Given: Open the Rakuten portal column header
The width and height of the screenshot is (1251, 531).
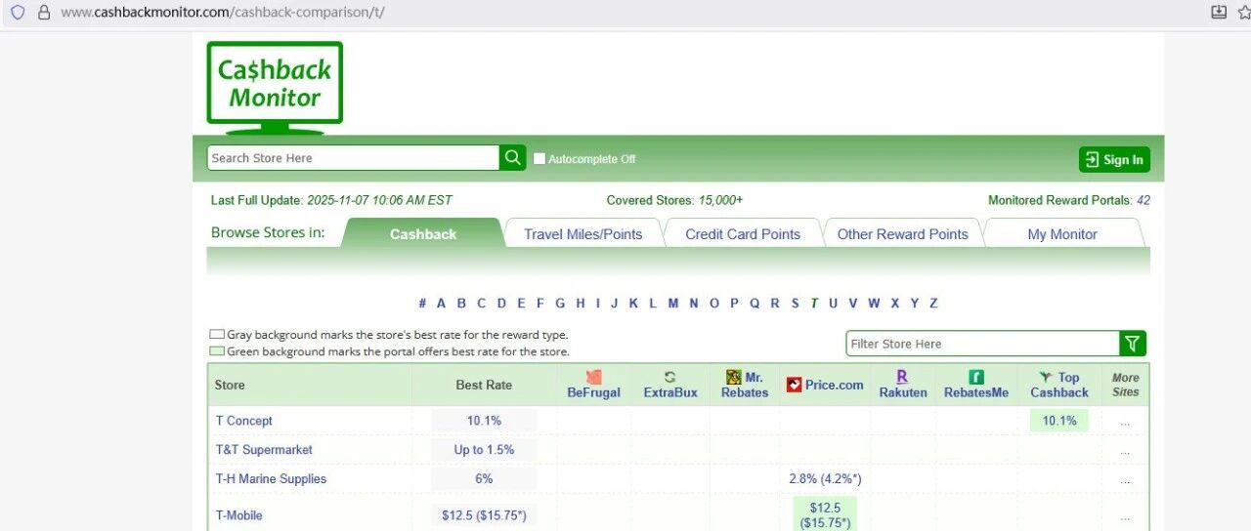Looking at the screenshot, I should pos(902,385).
